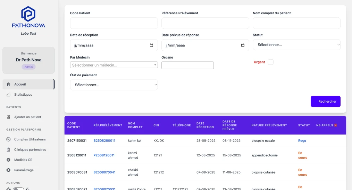Focus the Code Patient input field

pos(114,23)
